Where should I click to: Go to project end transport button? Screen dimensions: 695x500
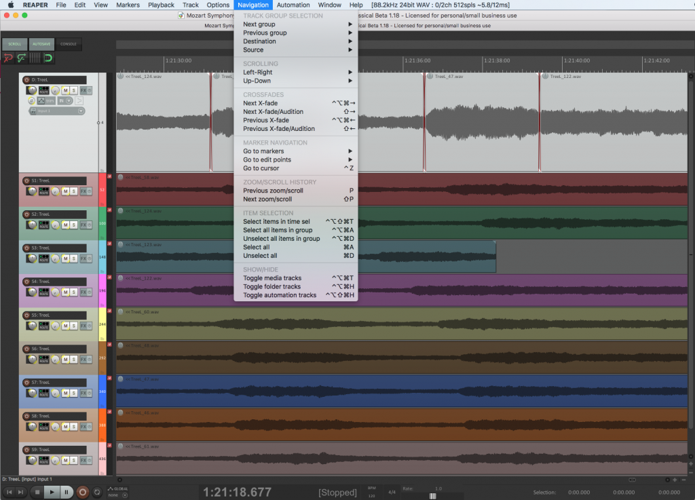pyautogui.click(x=20, y=492)
